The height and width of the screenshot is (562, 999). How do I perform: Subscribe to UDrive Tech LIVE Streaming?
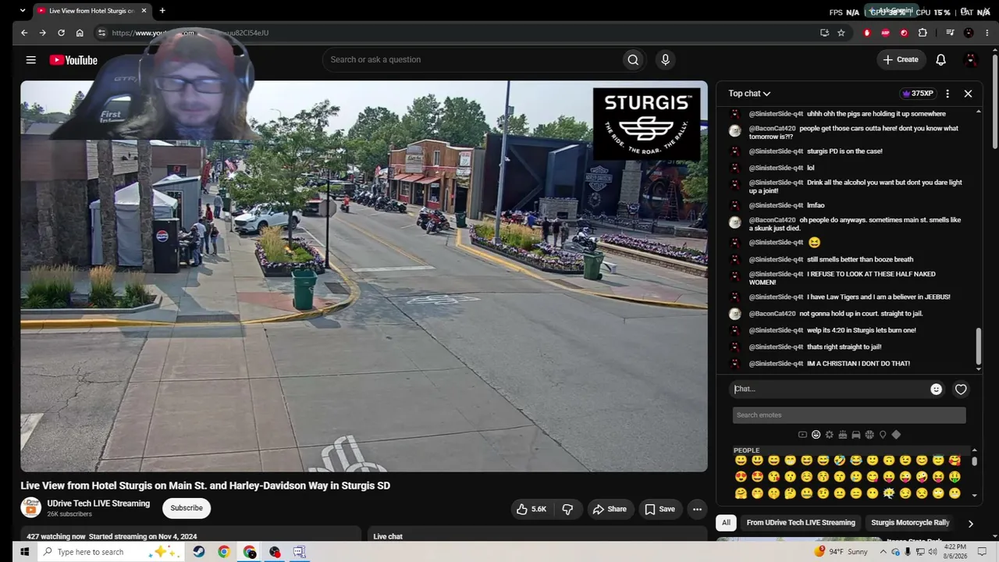(187, 508)
